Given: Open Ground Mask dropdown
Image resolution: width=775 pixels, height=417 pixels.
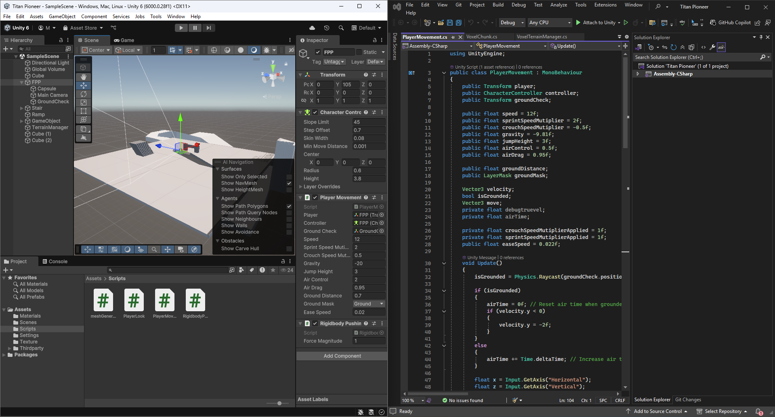Looking at the screenshot, I should click(369, 304).
